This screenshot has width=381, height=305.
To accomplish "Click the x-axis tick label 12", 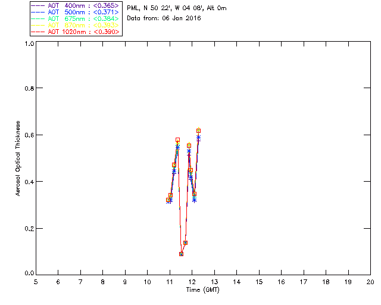I will [192, 282].
